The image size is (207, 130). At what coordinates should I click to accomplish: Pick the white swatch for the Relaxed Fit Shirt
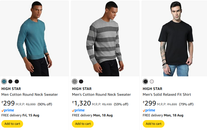pos(152,81)
